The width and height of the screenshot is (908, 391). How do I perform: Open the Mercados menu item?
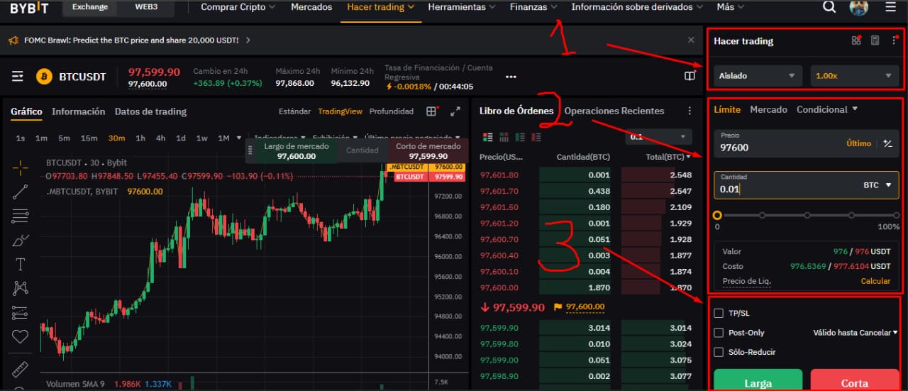311,7
